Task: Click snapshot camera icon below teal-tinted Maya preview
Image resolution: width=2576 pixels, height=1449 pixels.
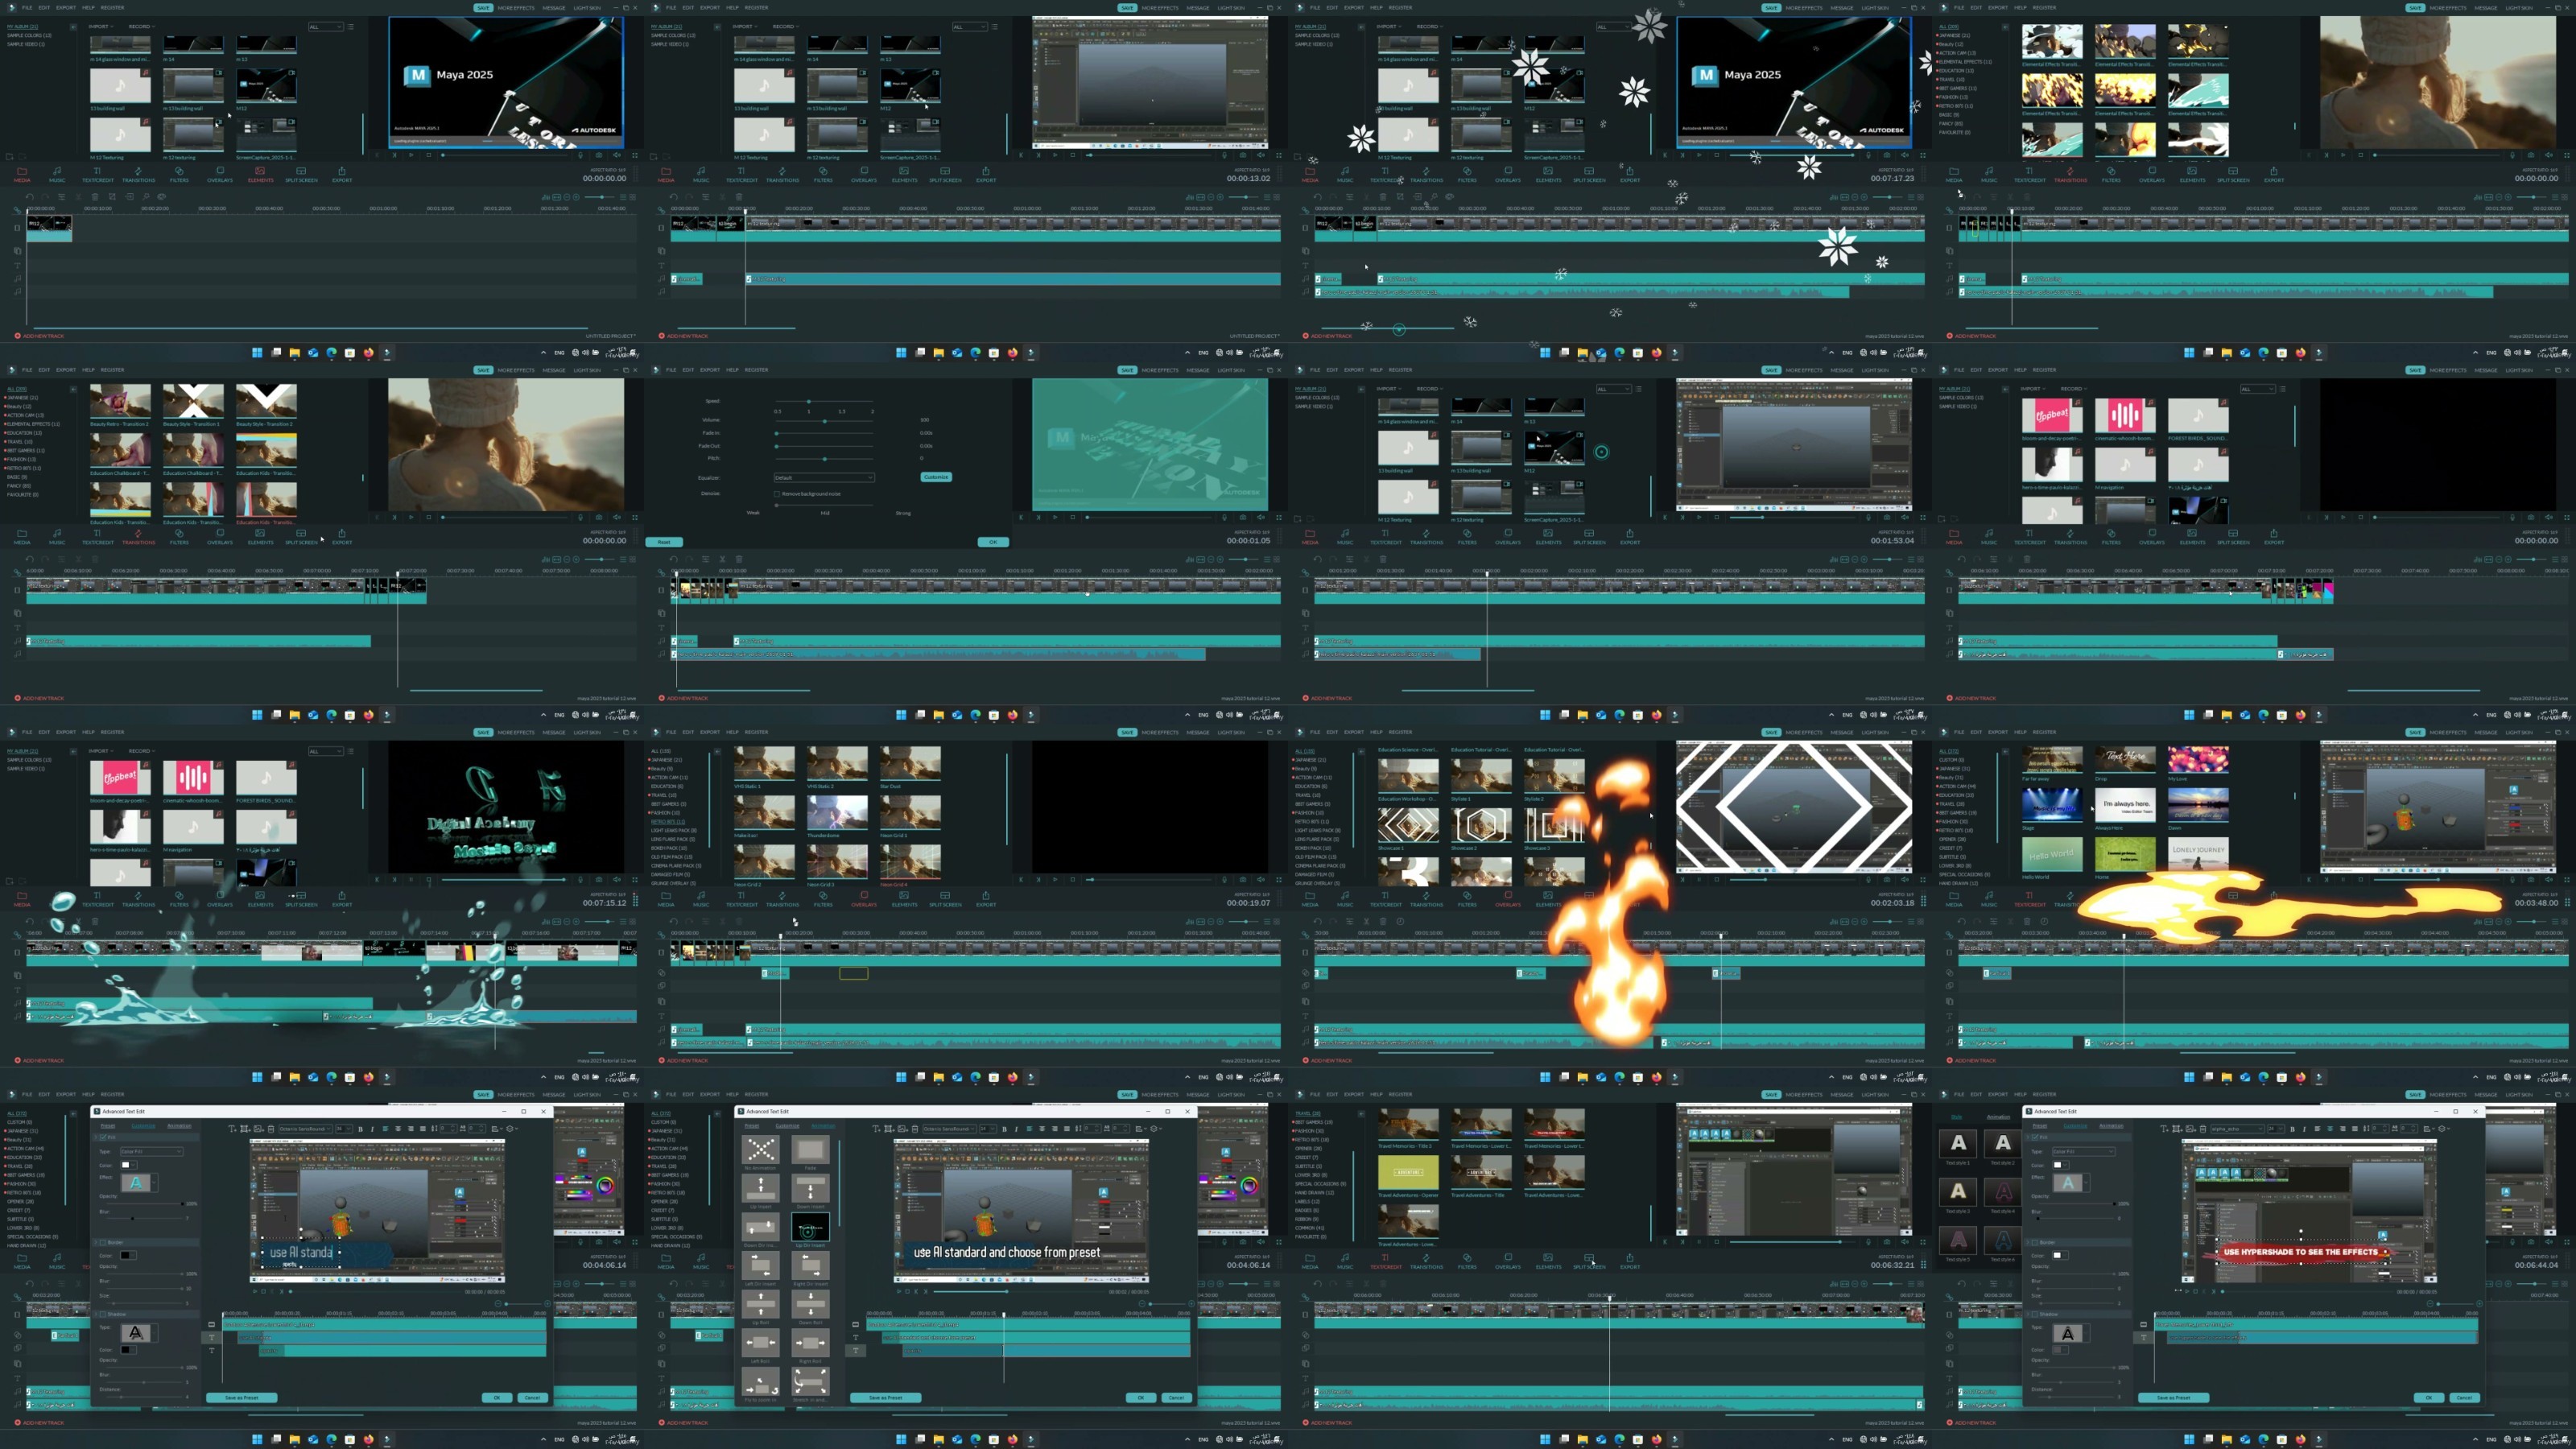Action: (1243, 517)
